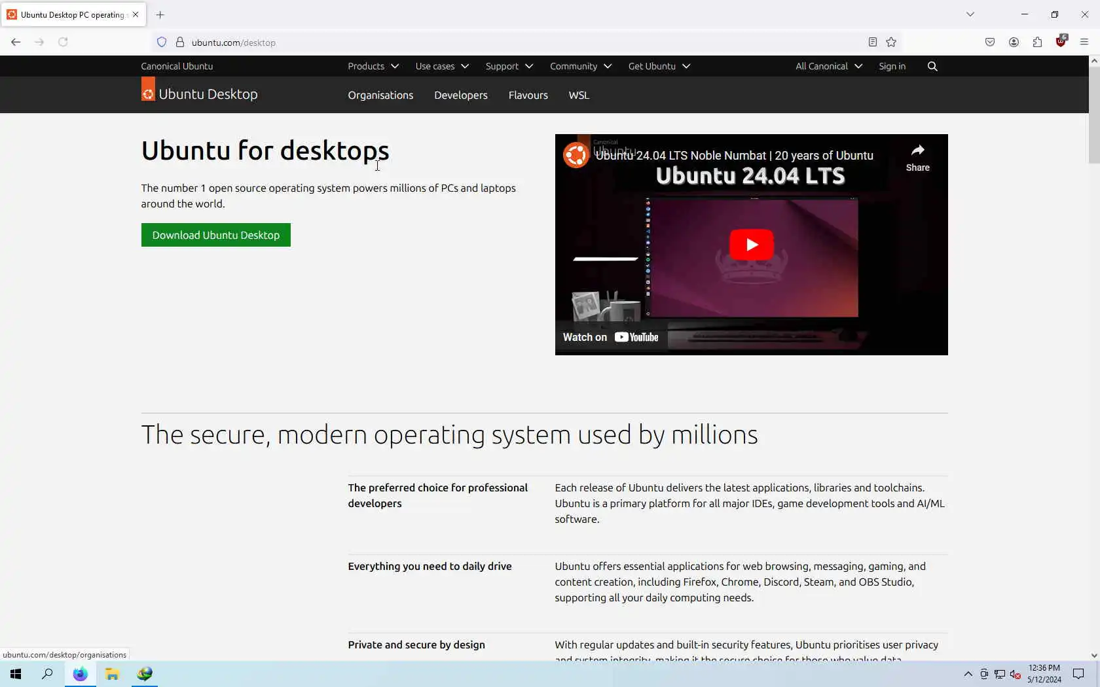Open the Windows Start menu
The width and height of the screenshot is (1100, 687).
pyautogui.click(x=16, y=674)
